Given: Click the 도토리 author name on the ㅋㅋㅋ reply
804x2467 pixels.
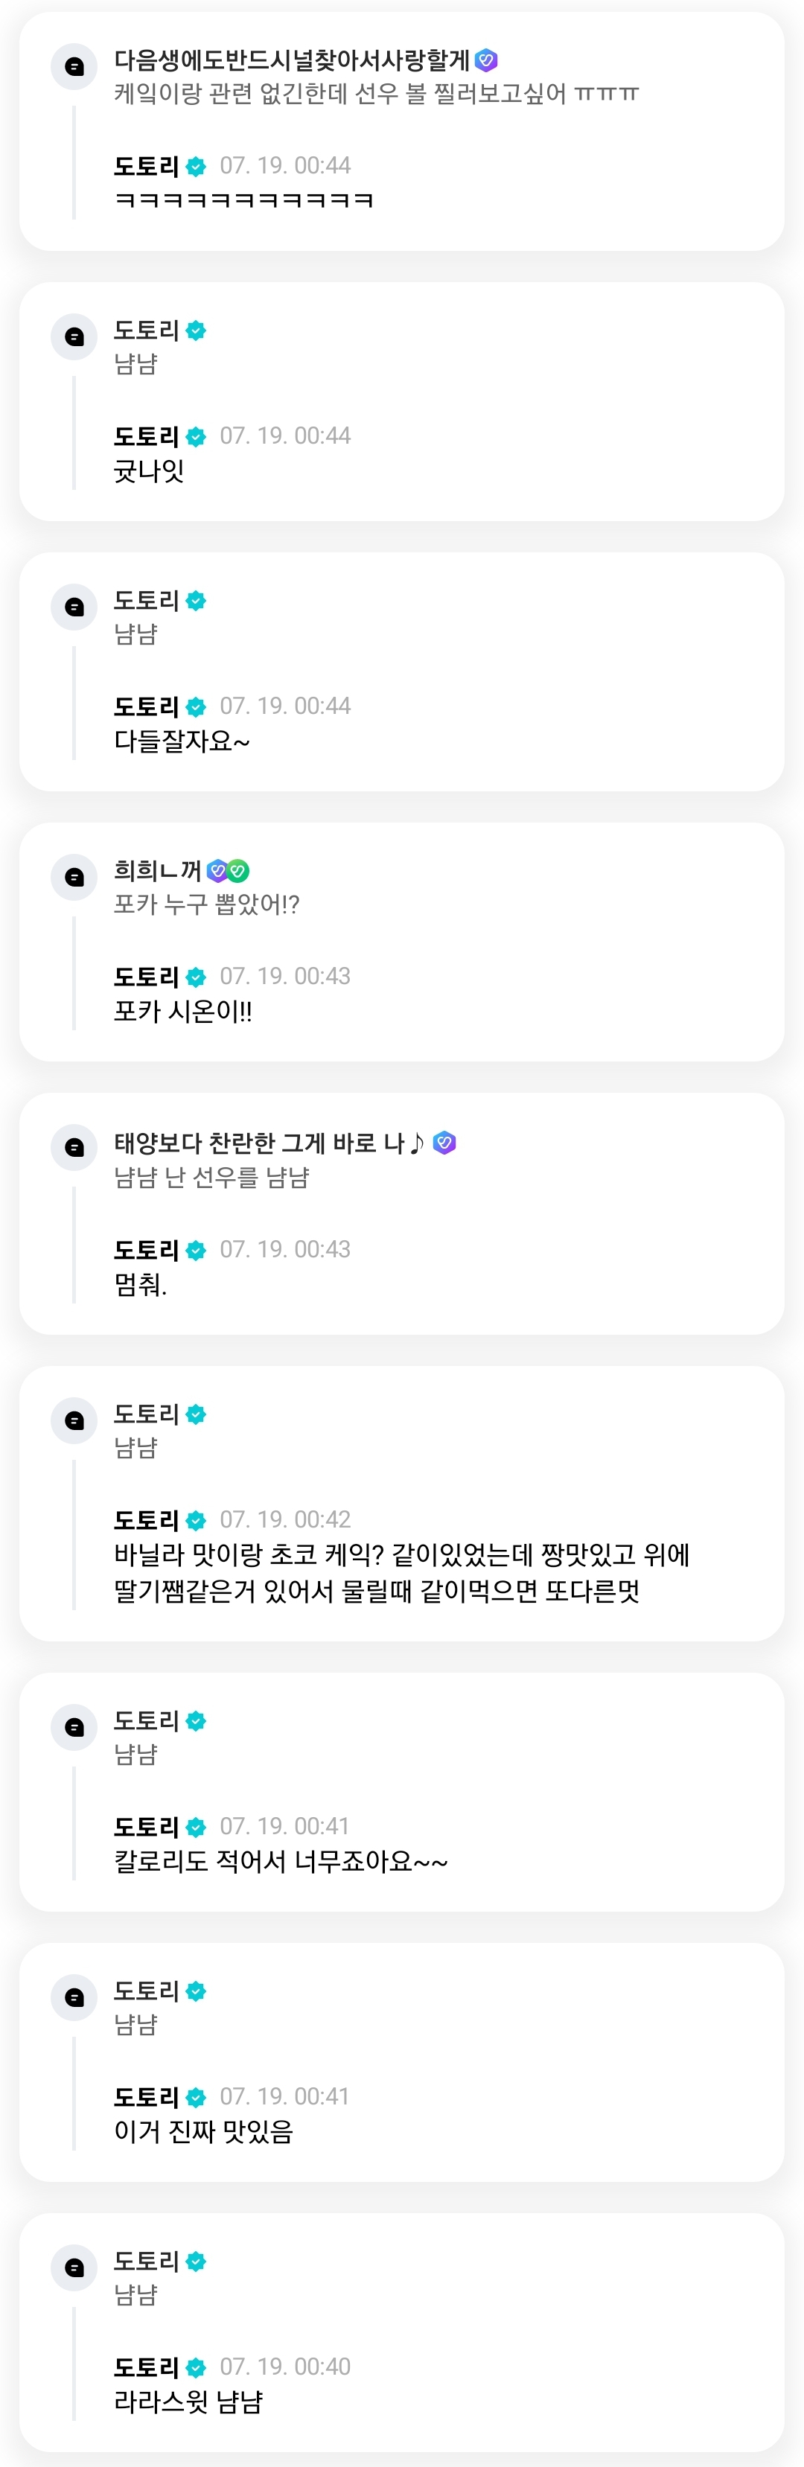Looking at the screenshot, I should [147, 167].
